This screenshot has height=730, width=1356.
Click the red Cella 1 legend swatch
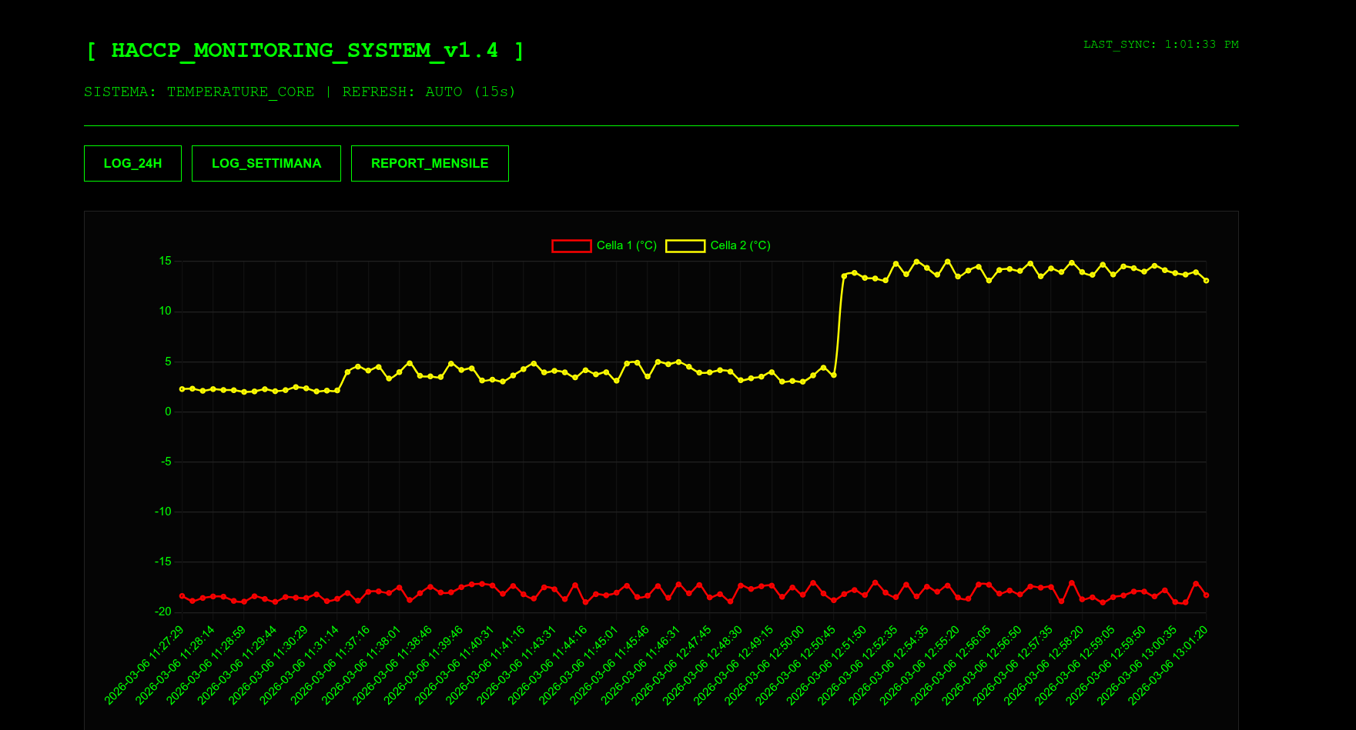(x=571, y=246)
